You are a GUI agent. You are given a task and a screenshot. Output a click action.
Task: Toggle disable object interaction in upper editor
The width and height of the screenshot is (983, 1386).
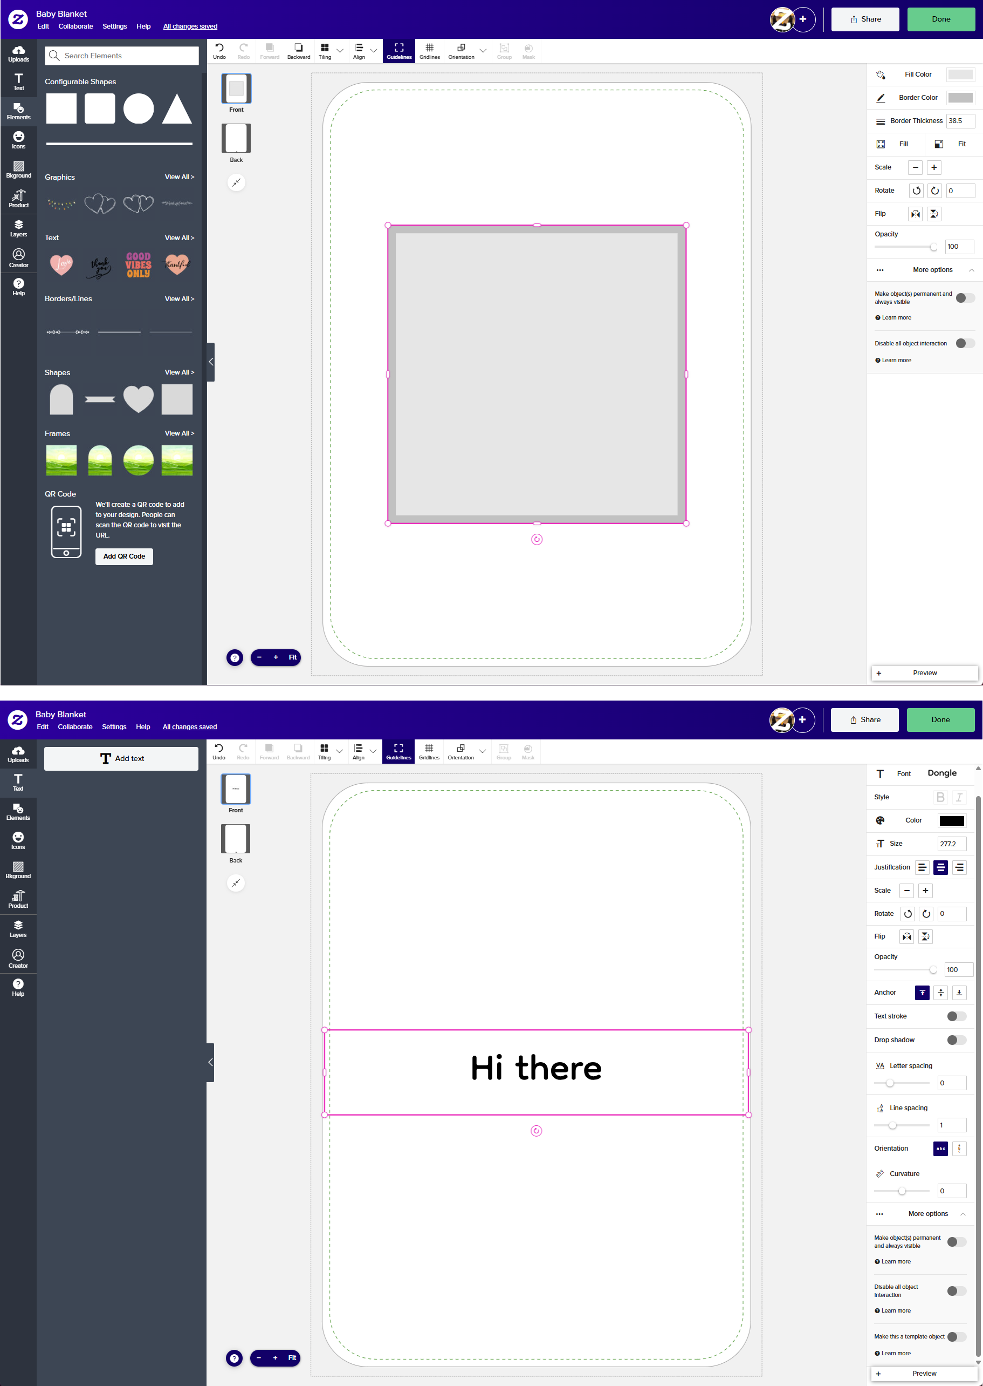coord(965,343)
